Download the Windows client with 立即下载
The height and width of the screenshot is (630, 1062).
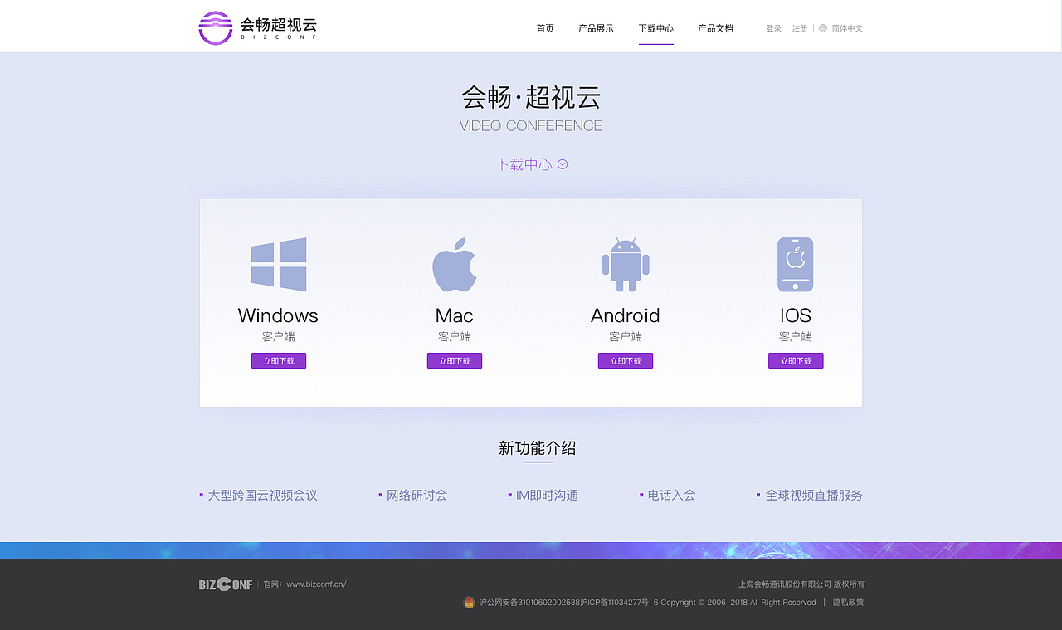(279, 361)
